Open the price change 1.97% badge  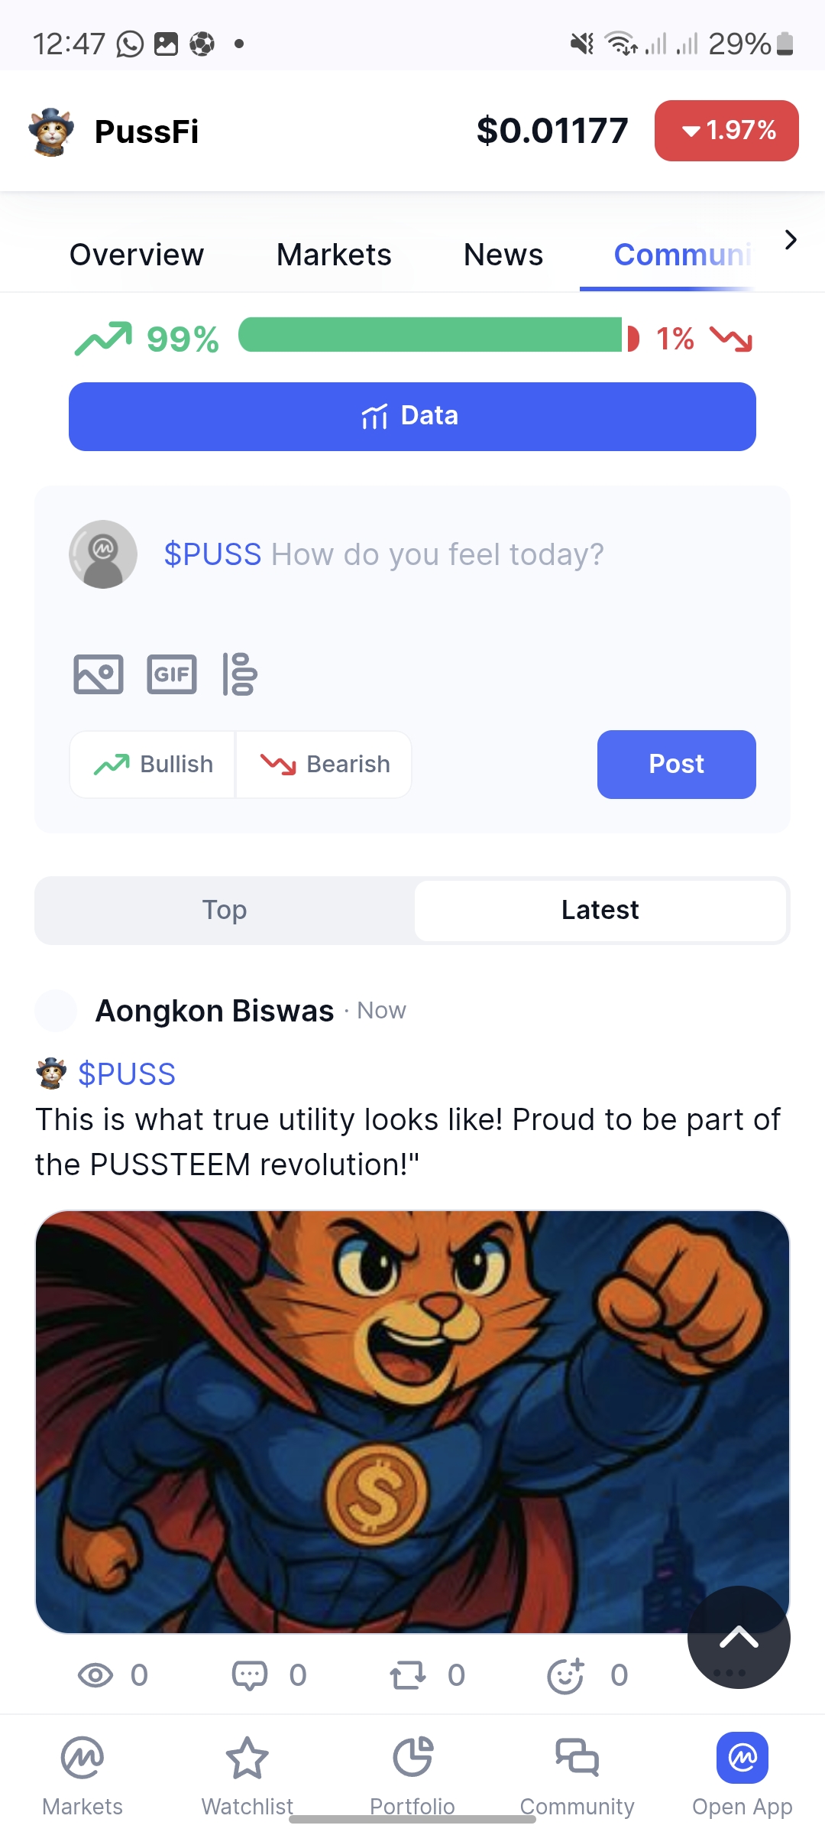726,131
